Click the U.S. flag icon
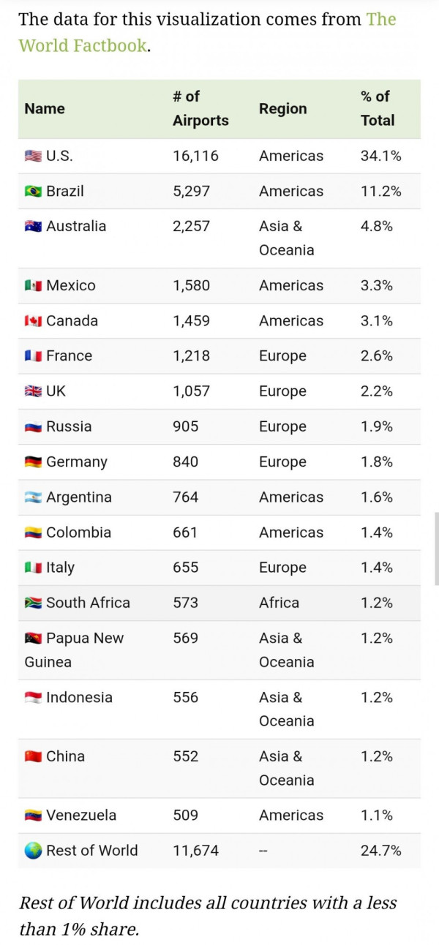Screen dimensions: 439x945 (x=33, y=156)
